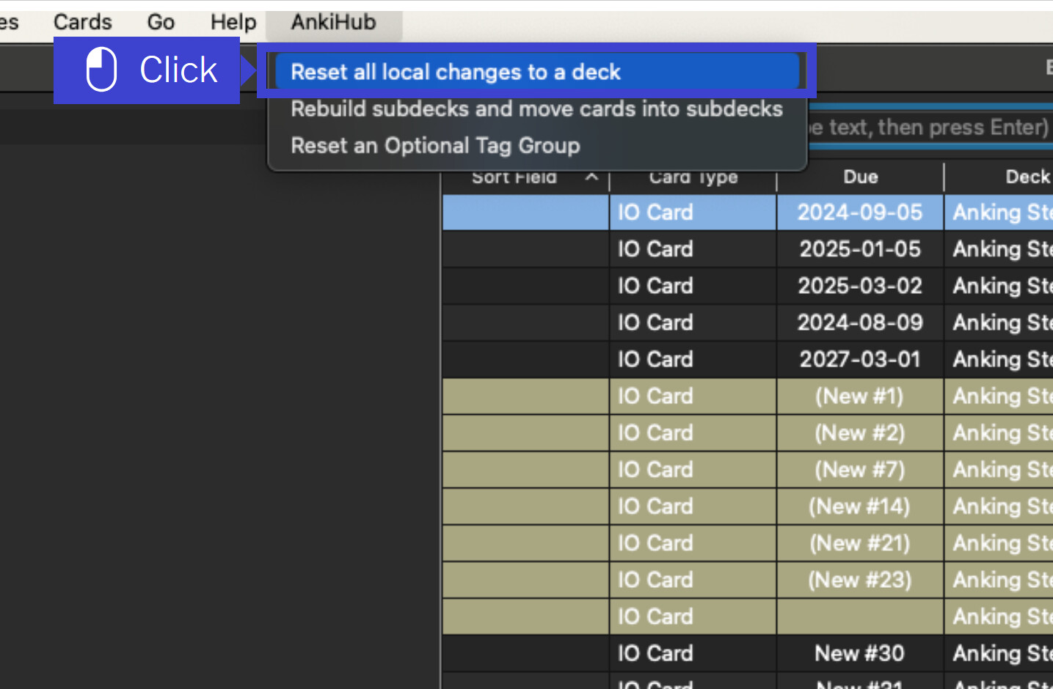Image resolution: width=1053 pixels, height=689 pixels.
Task: Select the card row due 2027-03-01
Action: click(x=859, y=359)
